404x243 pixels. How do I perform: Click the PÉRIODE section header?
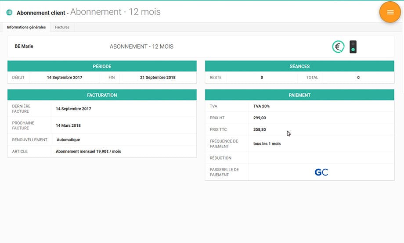(102, 66)
